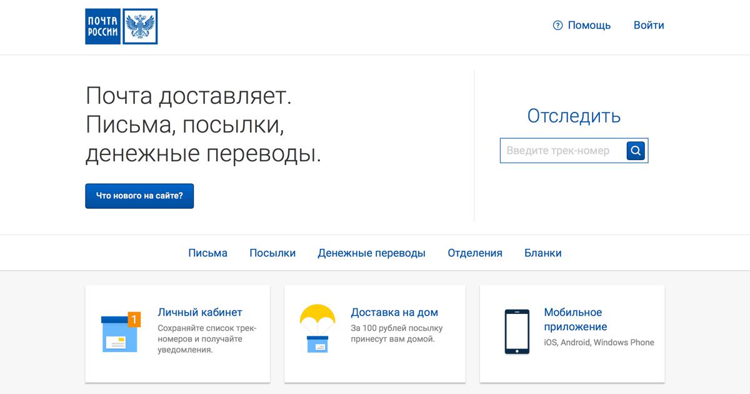
Task: Click the blue box Личный кабинет icon
Action: (x=121, y=332)
